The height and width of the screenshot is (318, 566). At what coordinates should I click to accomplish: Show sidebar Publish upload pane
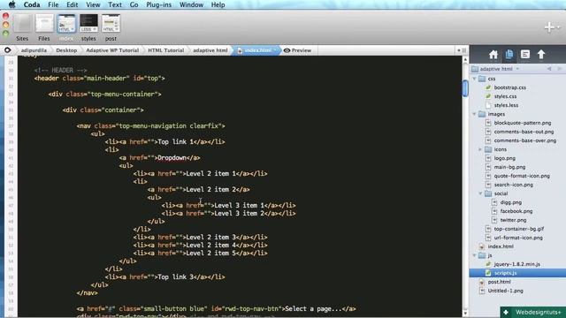[540, 55]
